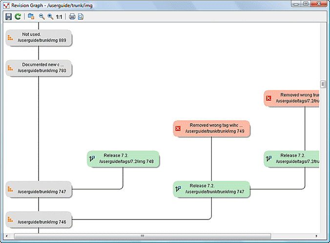The height and width of the screenshot is (243, 330).
Task: Select the 'Not used.' revision 889 node
Action: 39,38
